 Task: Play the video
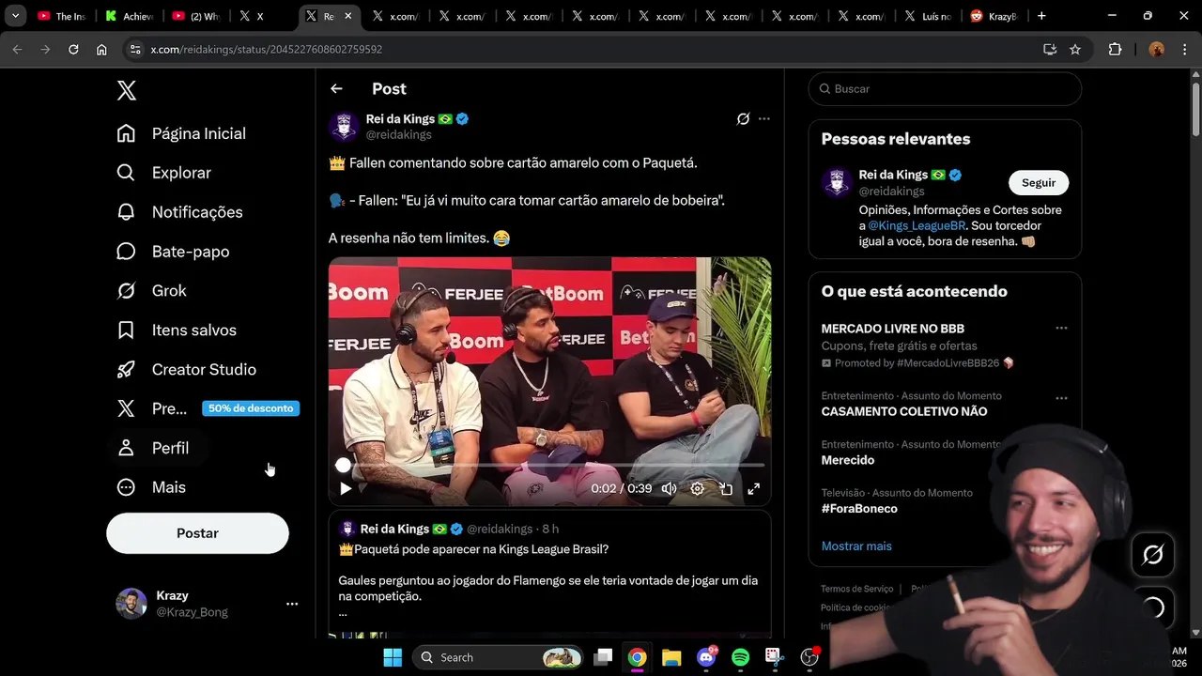pos(346,488)
